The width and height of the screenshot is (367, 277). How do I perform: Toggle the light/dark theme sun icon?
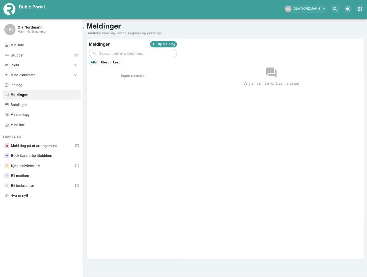pyautogui.click(x=348, y=9)
